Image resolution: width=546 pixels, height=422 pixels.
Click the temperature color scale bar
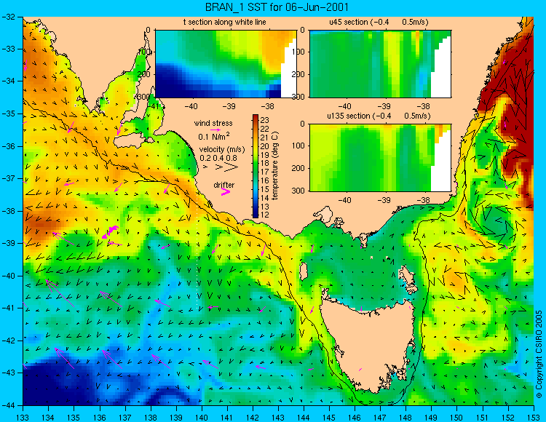[x=256, y=167]
